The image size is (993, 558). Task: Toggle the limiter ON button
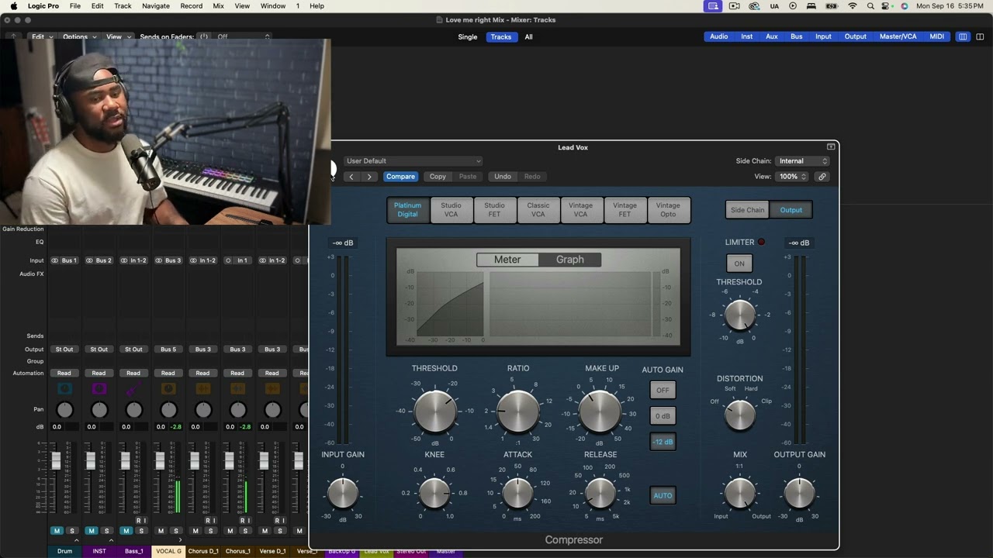[739, 263]
